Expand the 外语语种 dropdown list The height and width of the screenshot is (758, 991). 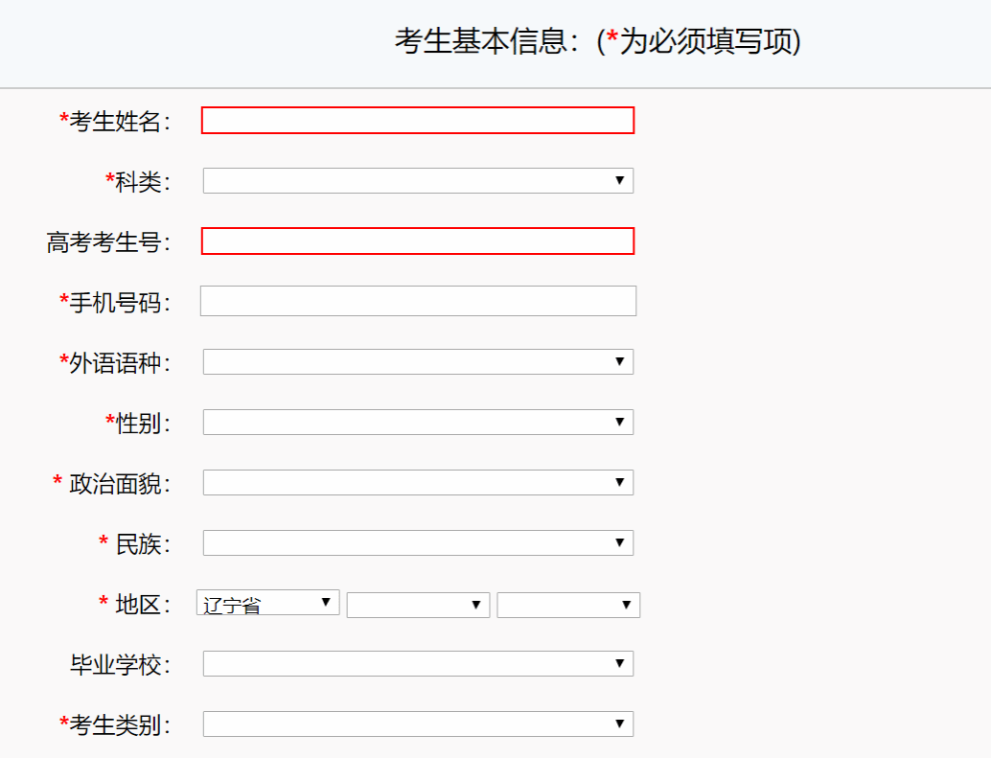click(417, 362)
